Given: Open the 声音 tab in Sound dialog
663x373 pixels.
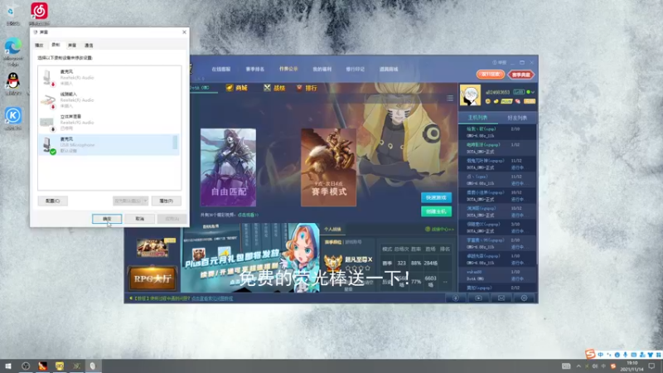Looking at the screenshot, I should point(72,45).
